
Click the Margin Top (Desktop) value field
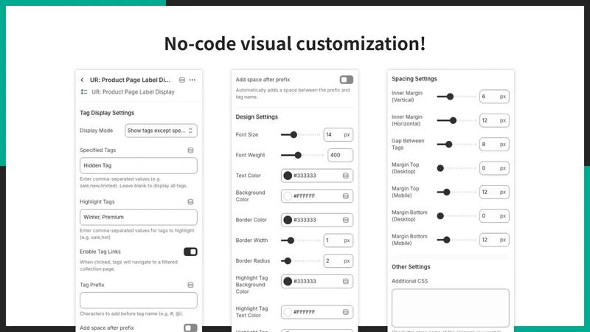(x=494, y=168)
